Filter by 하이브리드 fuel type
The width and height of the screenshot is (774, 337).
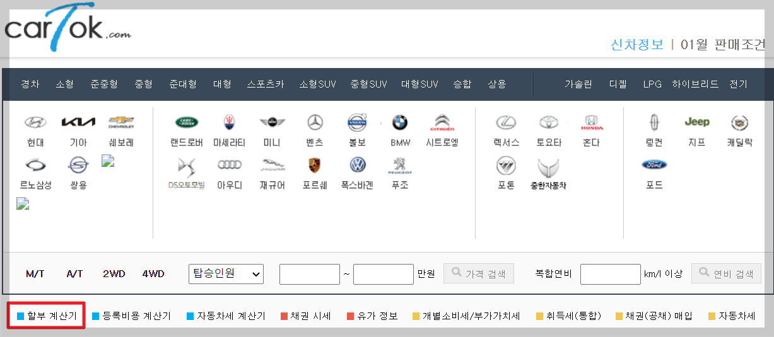(695, 84)
